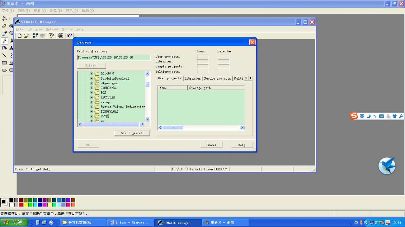Click the CH language bar indicator
The width and height of the screenshot is (405, 227).
point(356,223)
